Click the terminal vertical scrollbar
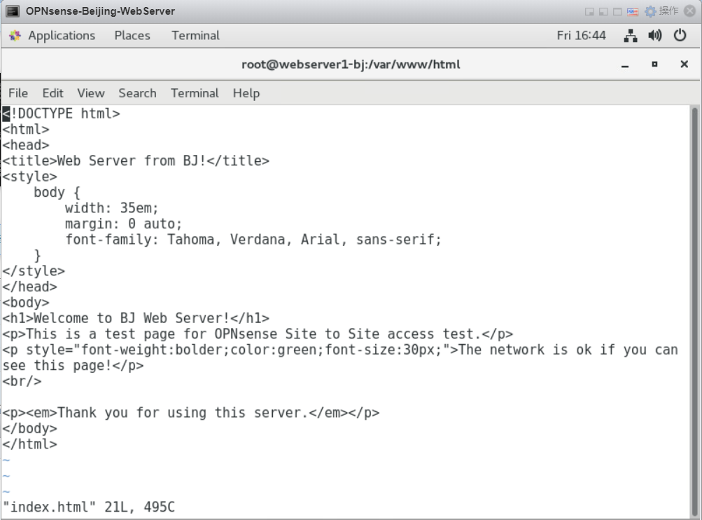The height and width of the screenshot is (520, 702). (x=695, y=312)
